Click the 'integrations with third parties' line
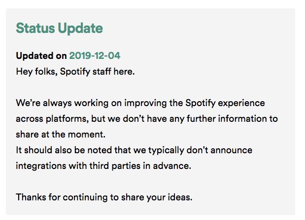Screen dimensions: 305x220 tap(103, 166)
